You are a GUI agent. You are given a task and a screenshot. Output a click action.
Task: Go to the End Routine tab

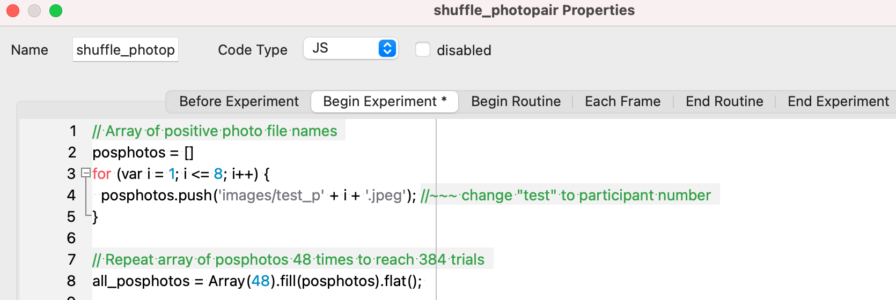[x=724, y=101]
